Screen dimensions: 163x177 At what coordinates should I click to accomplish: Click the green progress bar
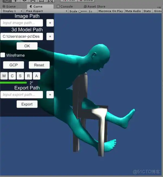pyautogui.click(x=13, y=83)
